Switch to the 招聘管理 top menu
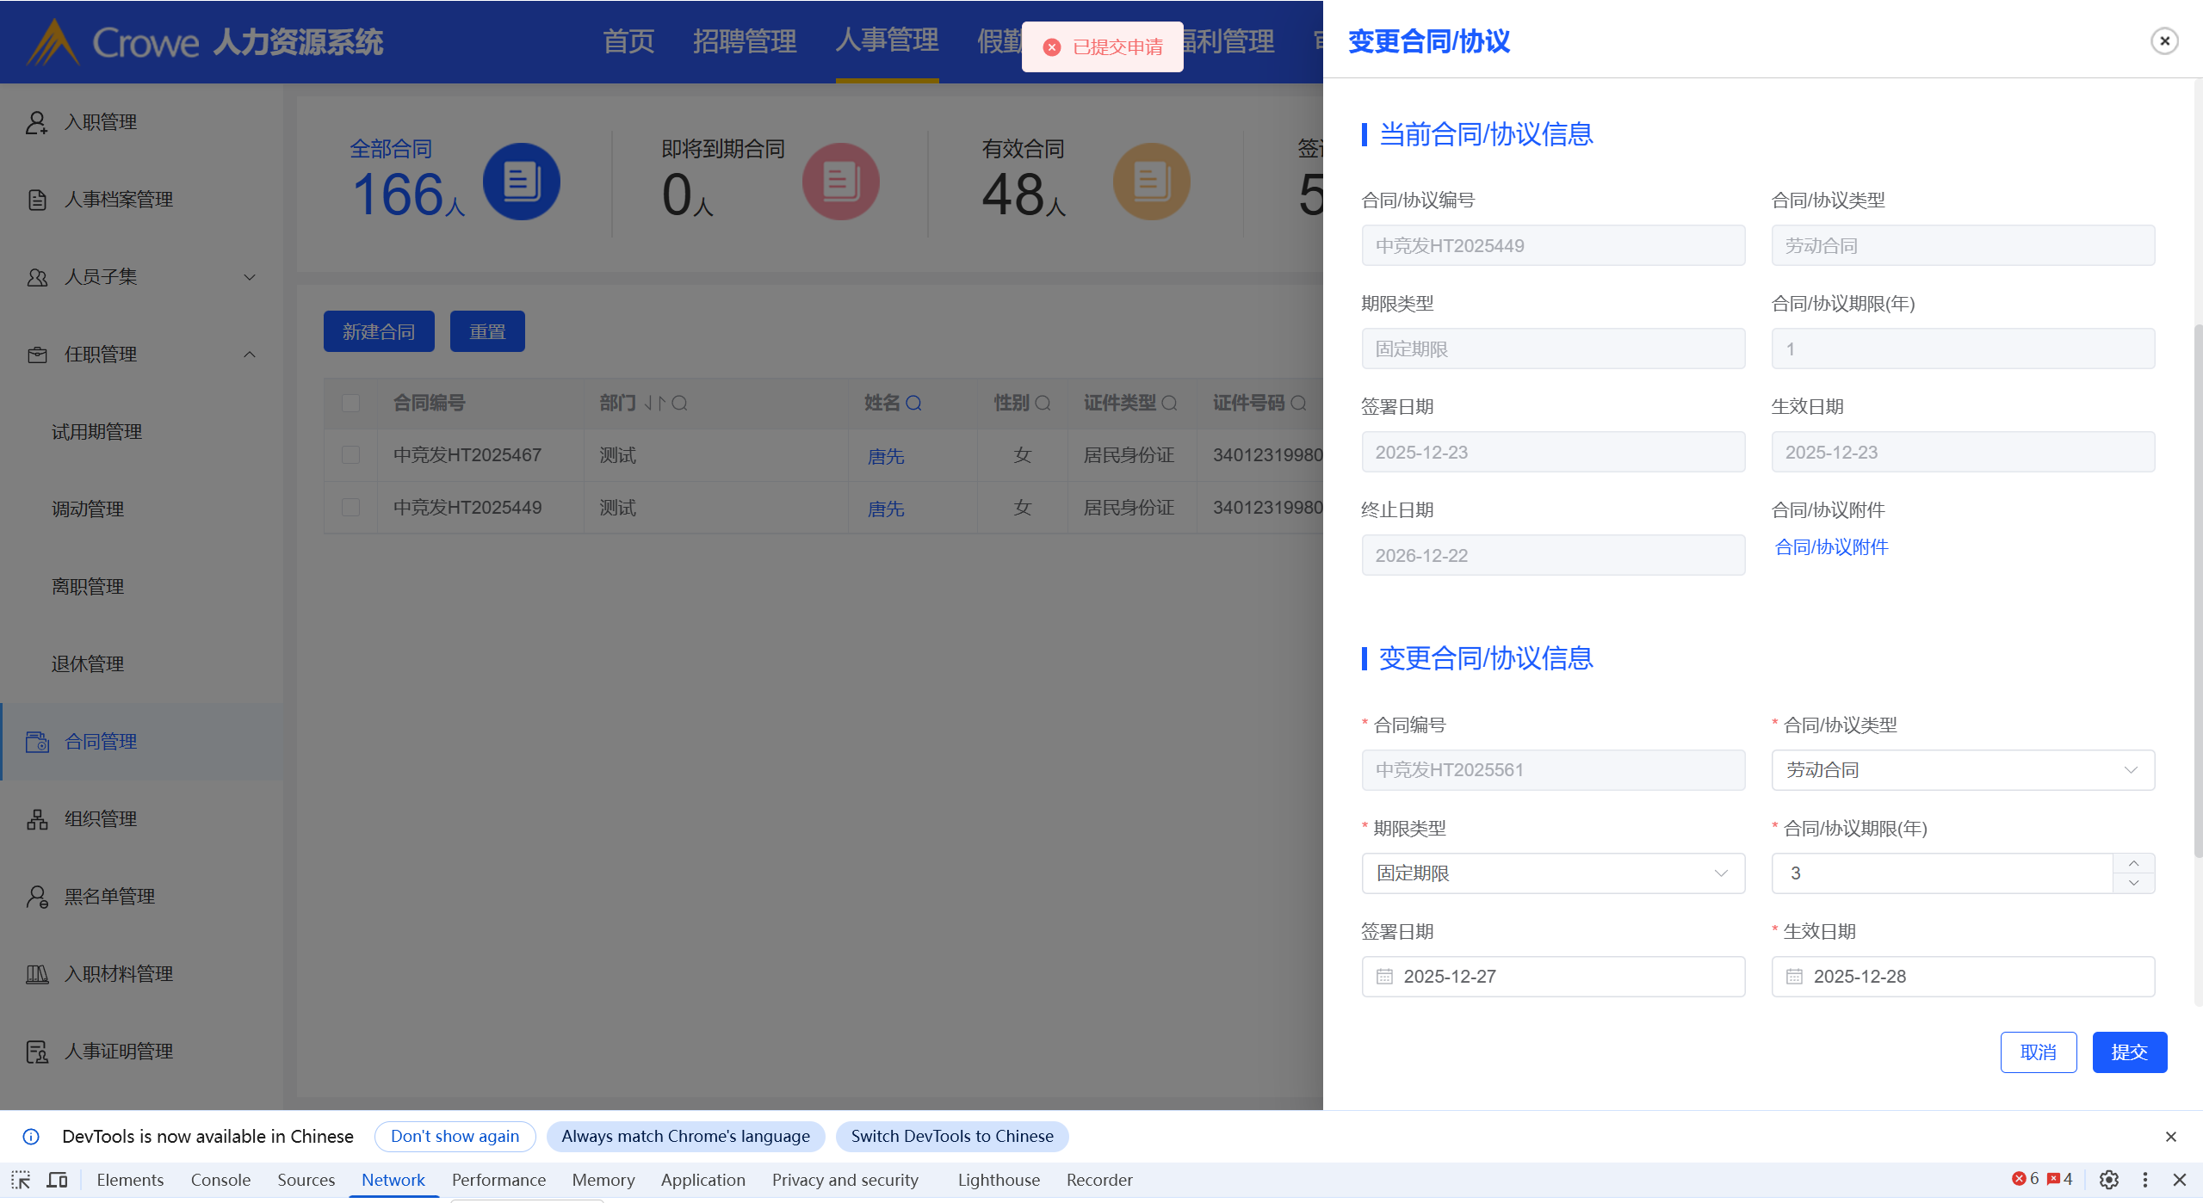This screenshot has height=1203, width=2203. [x=744, y=40]
